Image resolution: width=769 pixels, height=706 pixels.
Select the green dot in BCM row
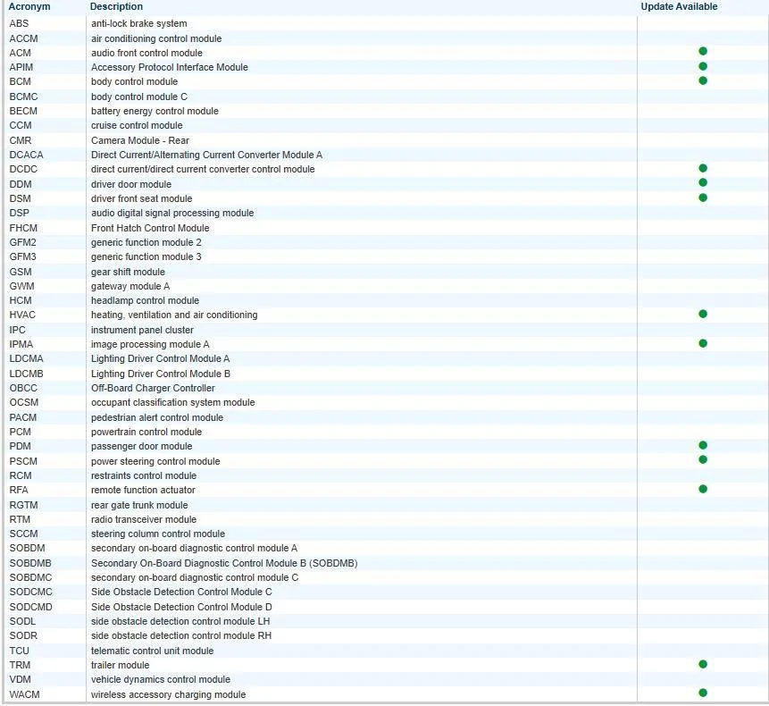tap(703, 80)
